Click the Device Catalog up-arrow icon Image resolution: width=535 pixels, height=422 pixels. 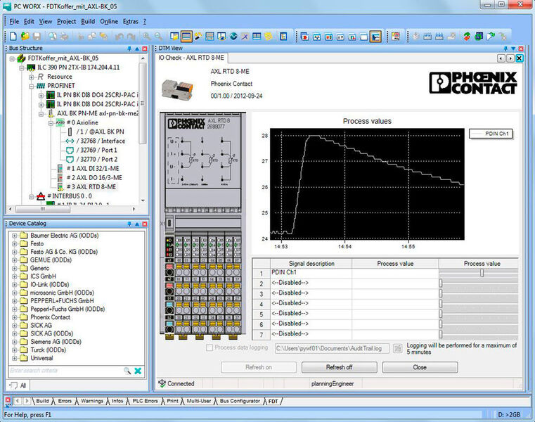(x=137, y=224)
